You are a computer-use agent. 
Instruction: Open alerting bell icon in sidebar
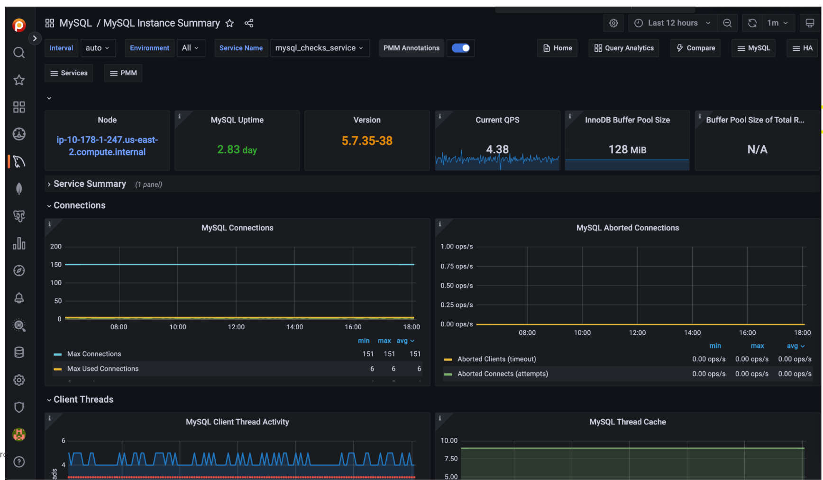(x=19, y=298)
